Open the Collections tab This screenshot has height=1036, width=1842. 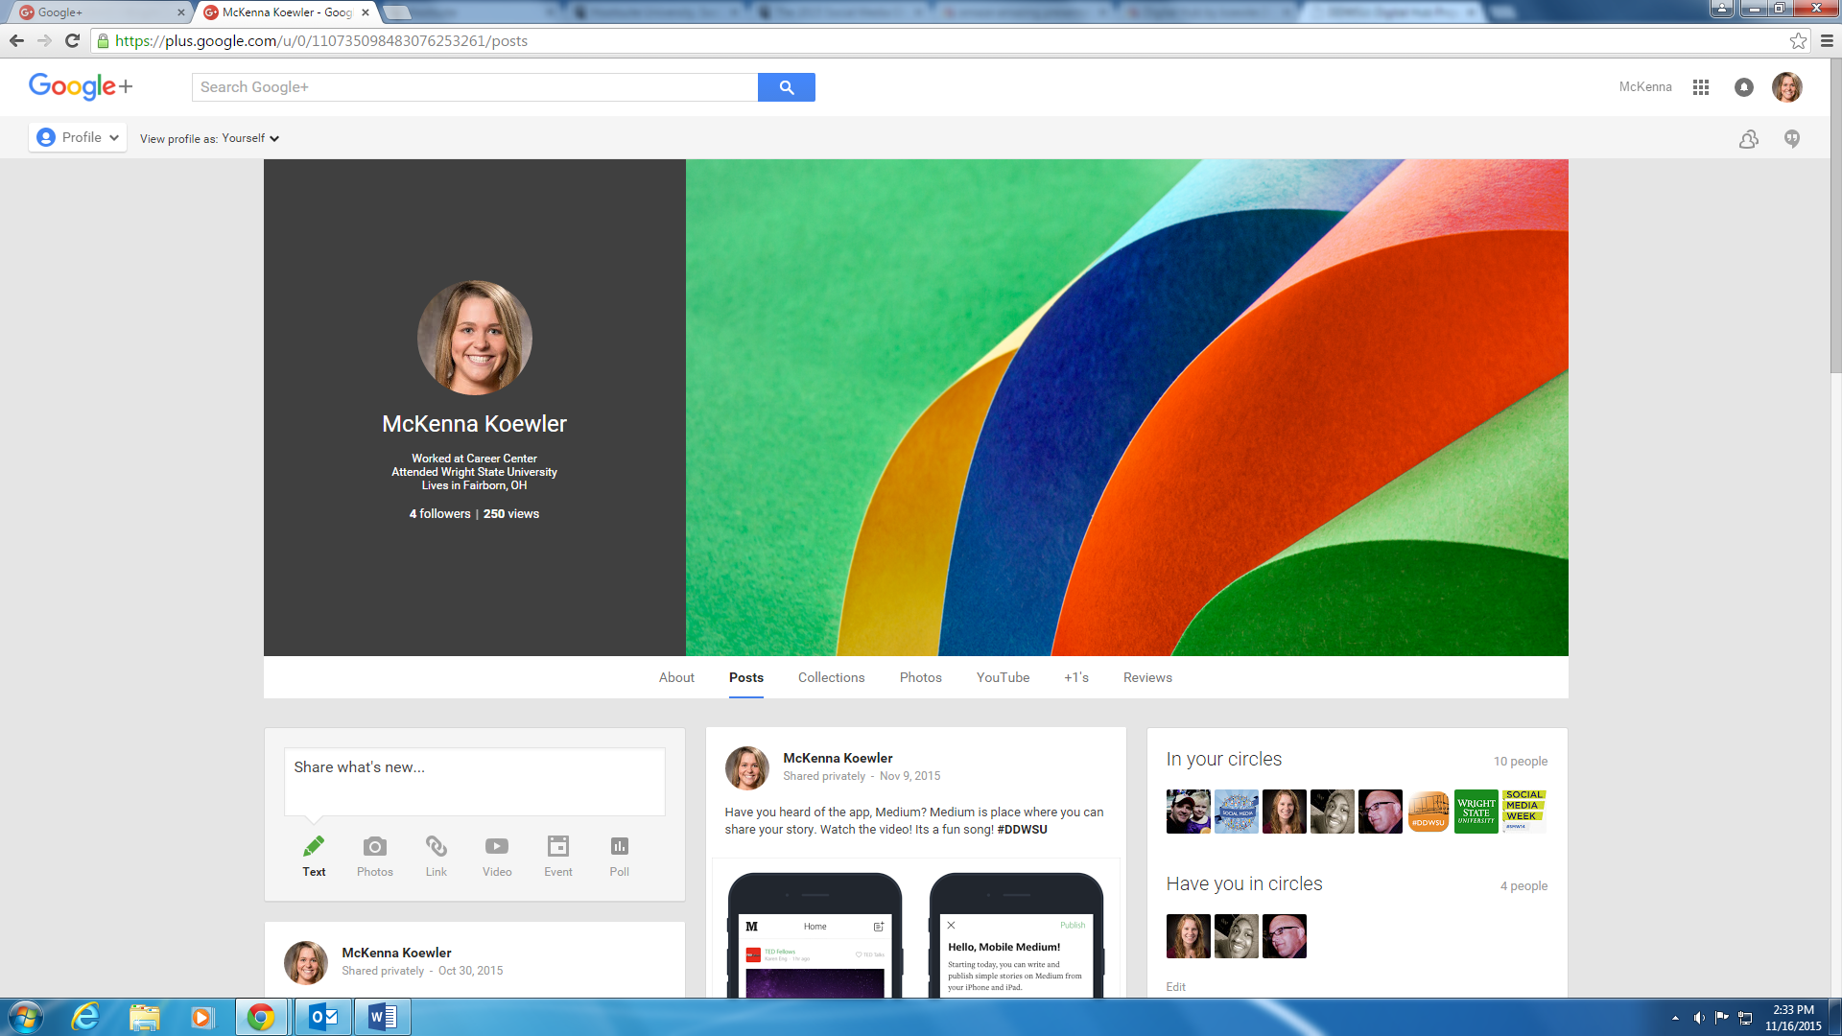[831, 677]
